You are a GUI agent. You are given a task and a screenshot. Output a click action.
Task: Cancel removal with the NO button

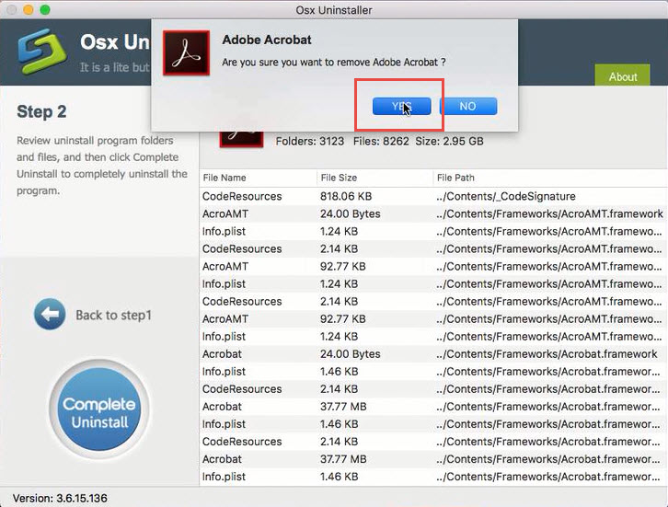click(x=467, y=106)
